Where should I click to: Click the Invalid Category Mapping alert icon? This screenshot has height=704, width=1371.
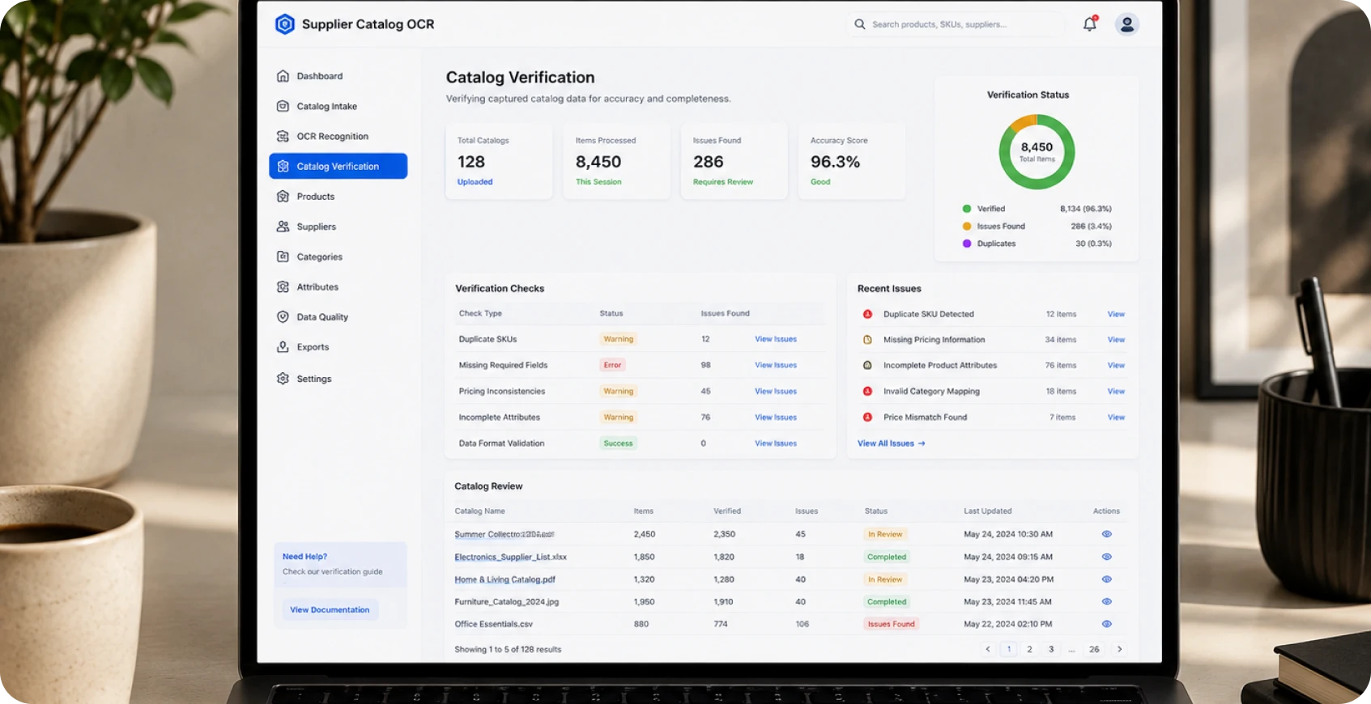867,392
